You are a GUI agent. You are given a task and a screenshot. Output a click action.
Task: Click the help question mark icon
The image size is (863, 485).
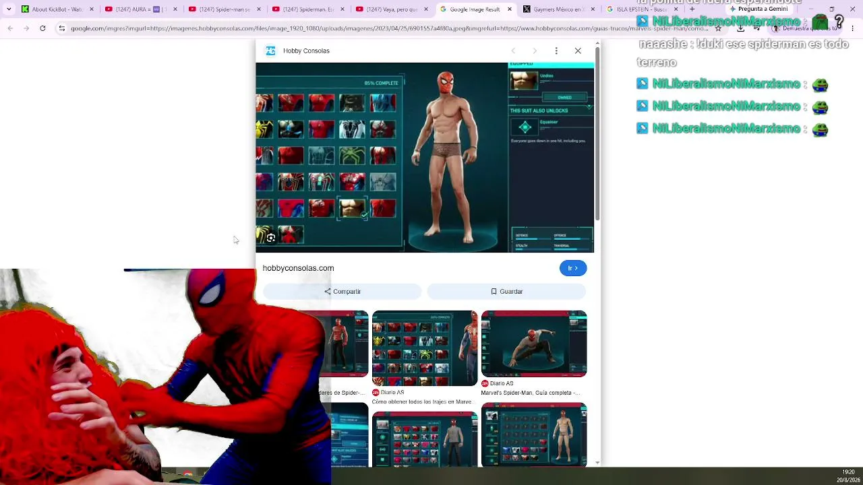839,23
